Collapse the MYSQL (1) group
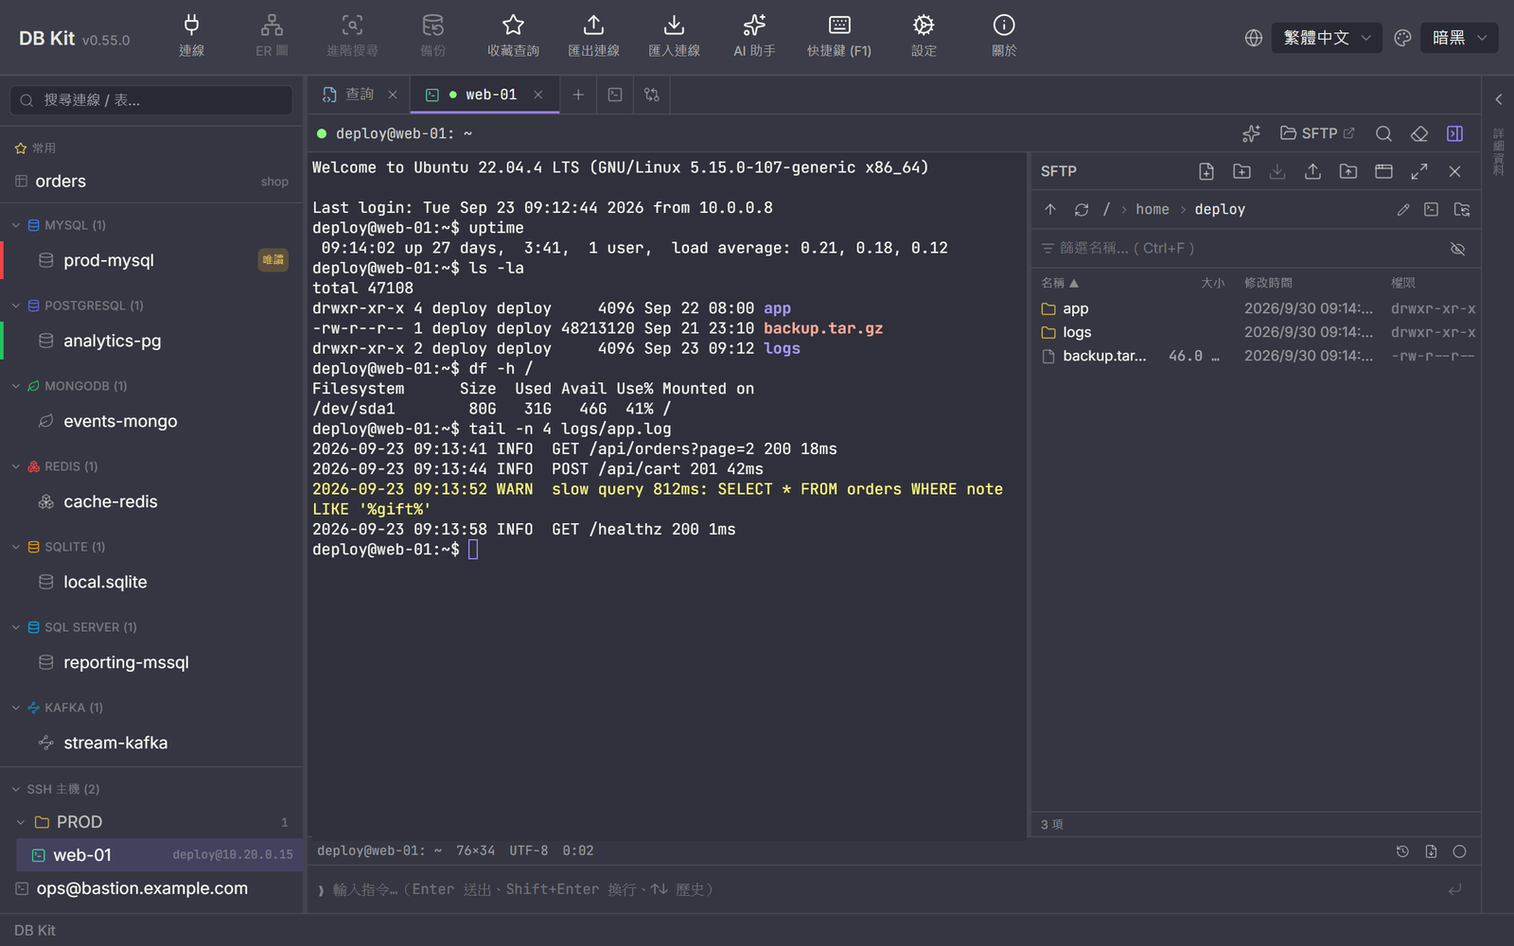Viewport: 1514px width, 946px height. [16, 225]
